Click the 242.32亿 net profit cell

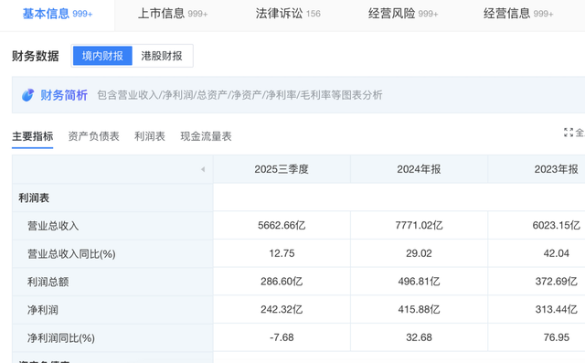282,309
